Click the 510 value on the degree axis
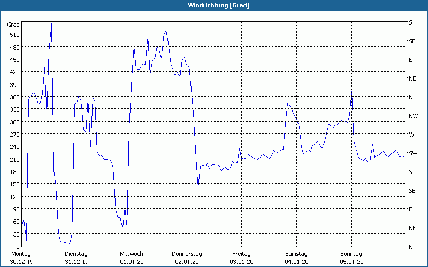Image resolution: width=428 pixels, height=267 pixels. [13, 35]
